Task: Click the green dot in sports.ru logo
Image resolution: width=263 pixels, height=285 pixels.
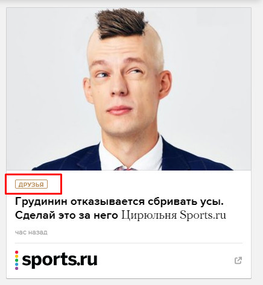Action: tap(16, 260)
